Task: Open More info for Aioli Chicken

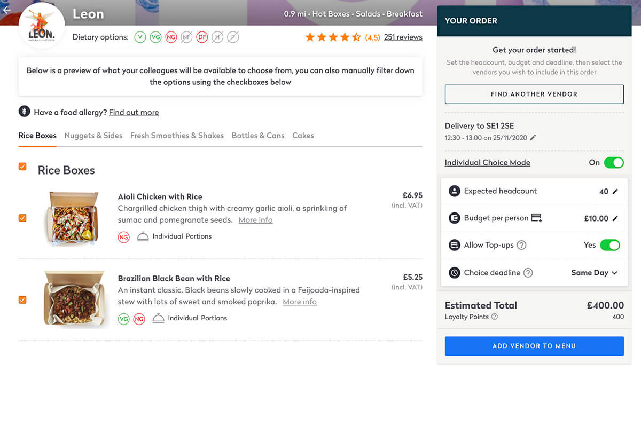Action: (x=255, y=220)
